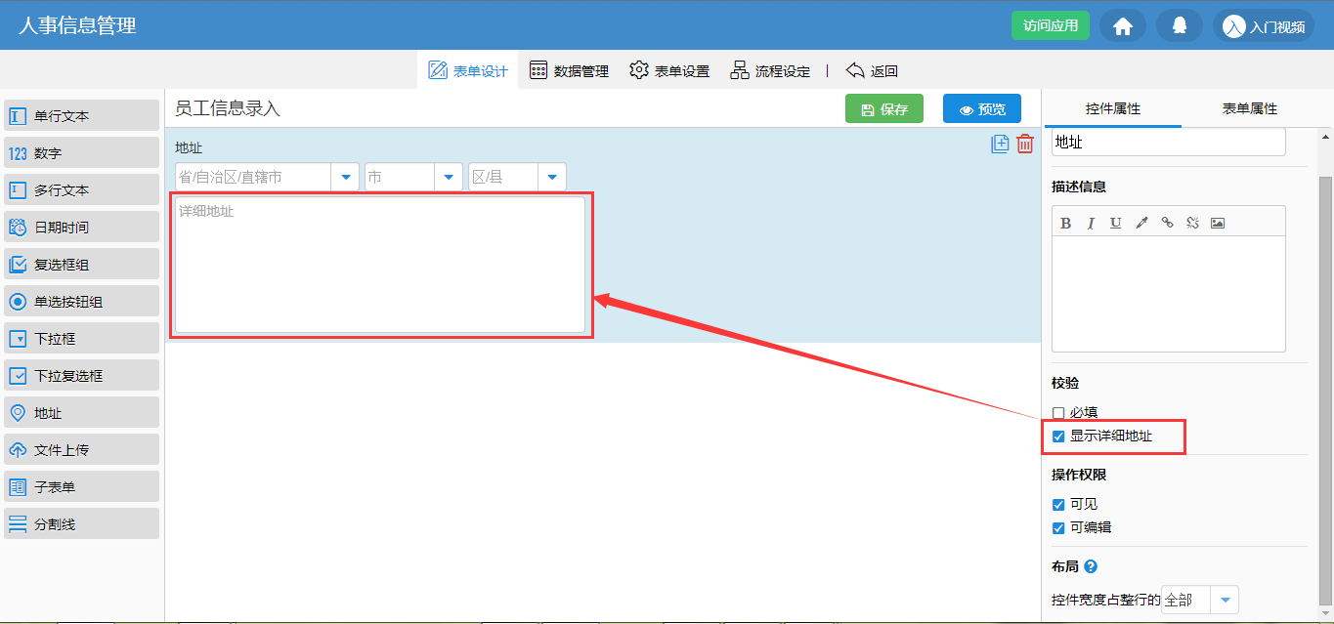
Task: Toggle bold in description editor
Action: coord(1066,223)
